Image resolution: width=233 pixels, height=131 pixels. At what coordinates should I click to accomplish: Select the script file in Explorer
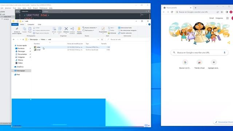(x=72, y=50)
